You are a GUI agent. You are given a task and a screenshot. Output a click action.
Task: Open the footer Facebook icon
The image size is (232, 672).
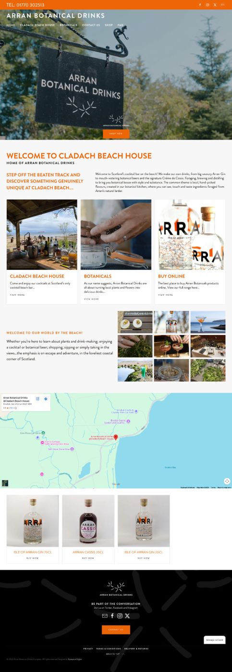click(112, 616)
